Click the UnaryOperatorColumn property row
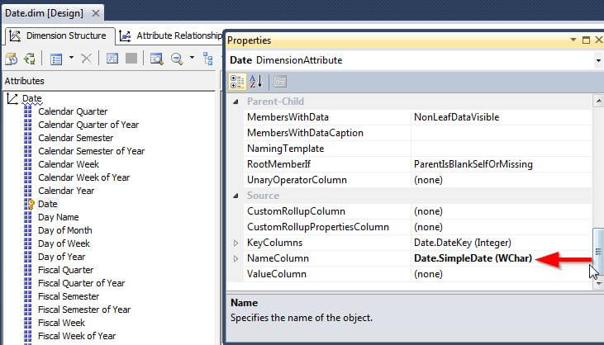 pos(417,180)
